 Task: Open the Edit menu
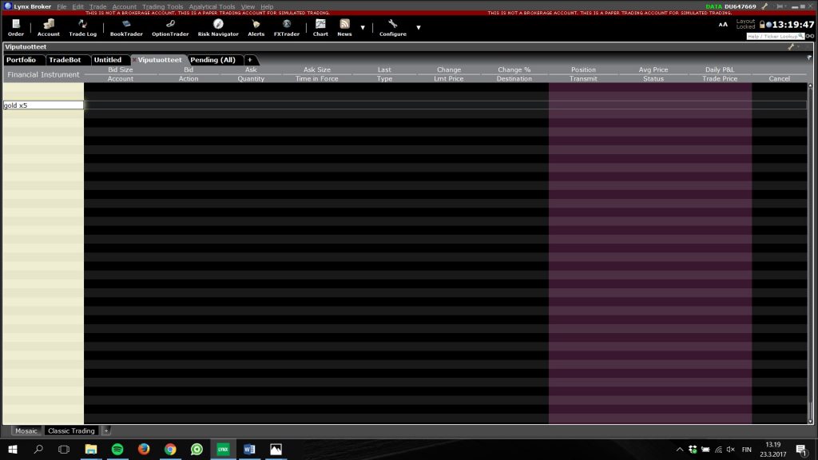77,6
